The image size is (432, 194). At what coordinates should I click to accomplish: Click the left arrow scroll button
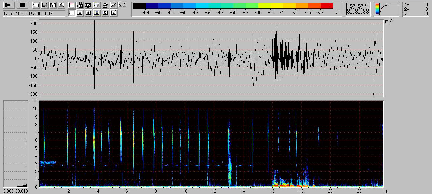click(120, 4)
